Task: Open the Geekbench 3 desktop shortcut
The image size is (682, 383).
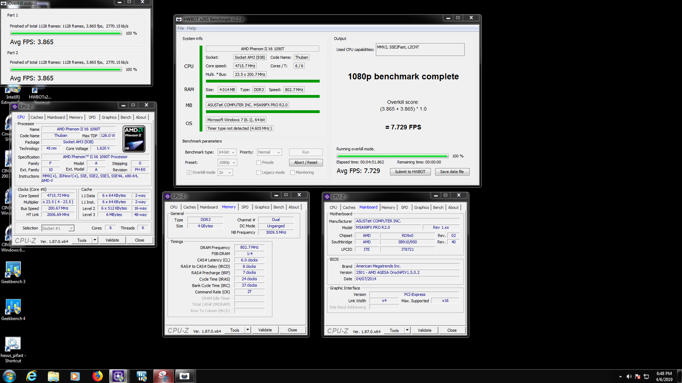Action: tap(13, 272)
